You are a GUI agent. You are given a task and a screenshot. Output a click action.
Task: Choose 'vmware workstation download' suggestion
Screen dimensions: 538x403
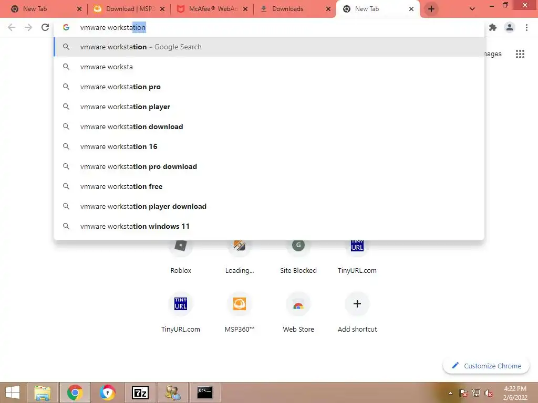[x=269, y=126]
